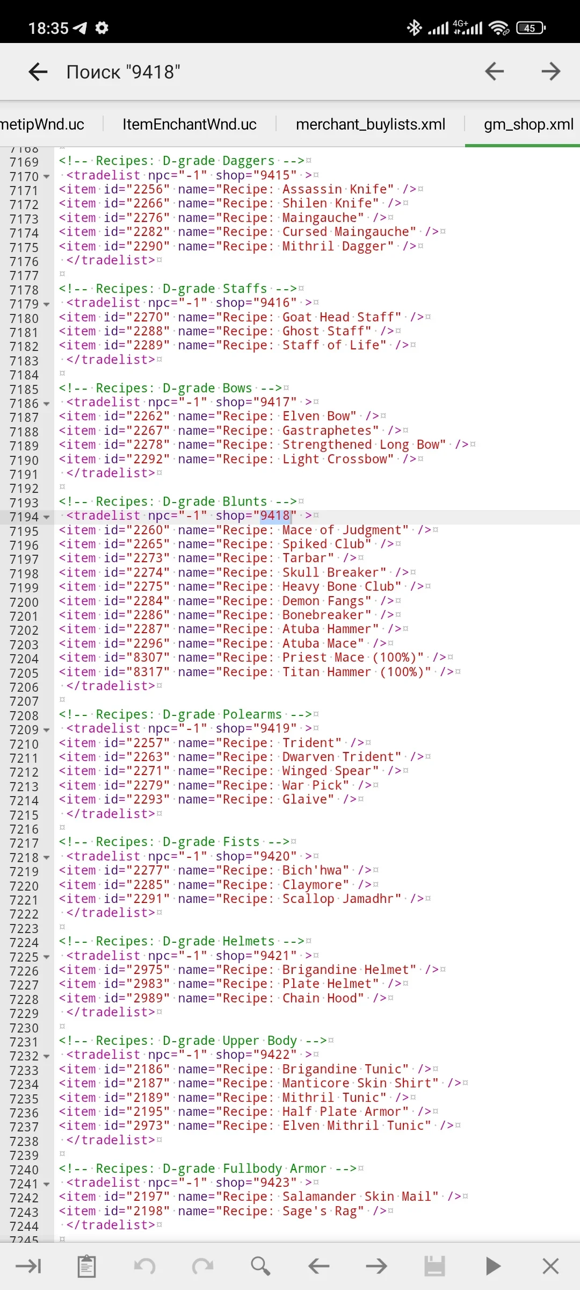Image resolution: width=580 pixels, height=1290 pixels.
Task: Save the file with the floppy disk icon
Action: (x=434, y=1266)
